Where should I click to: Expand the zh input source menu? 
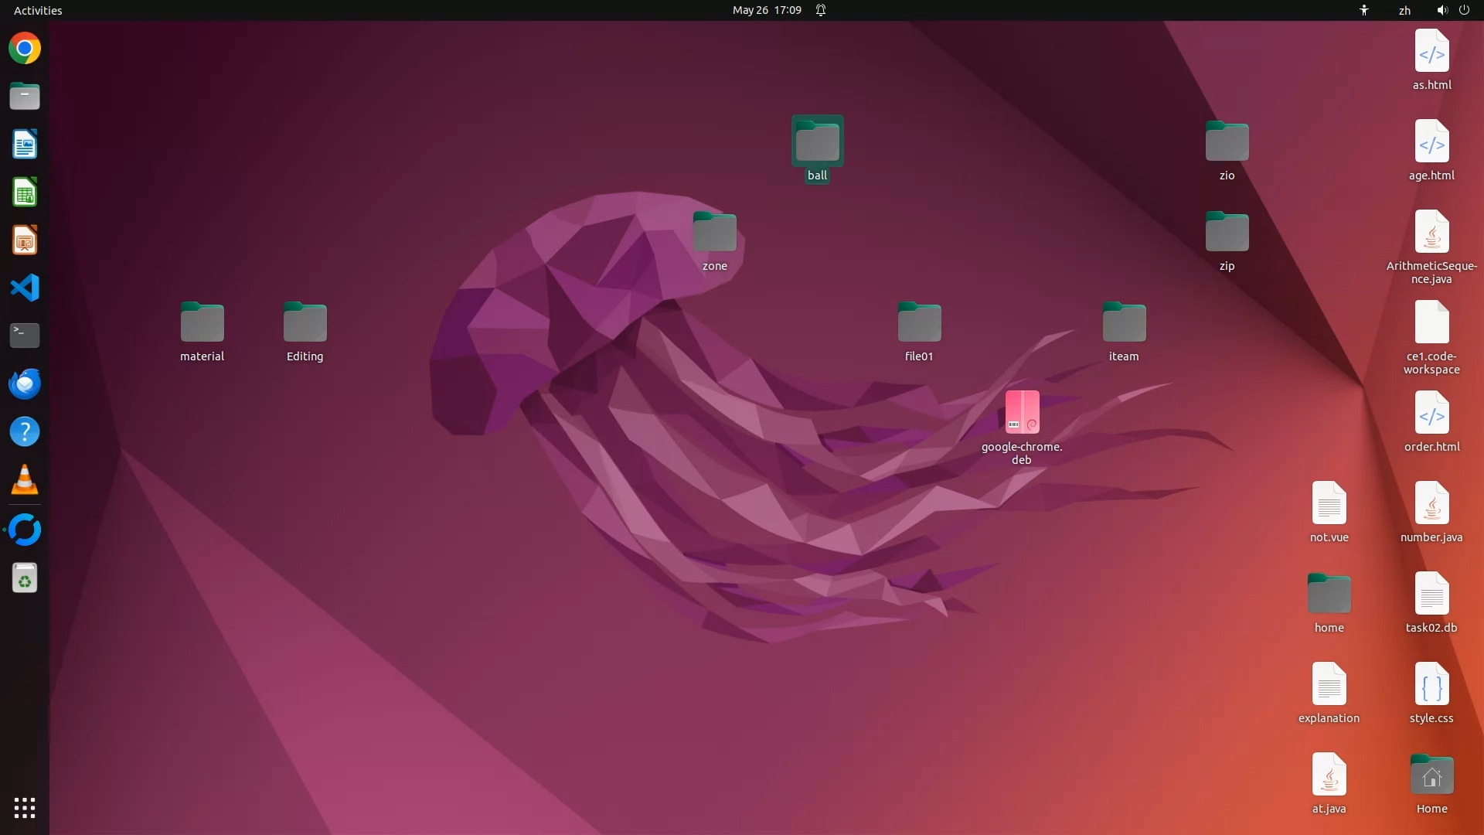point(1404,10)
